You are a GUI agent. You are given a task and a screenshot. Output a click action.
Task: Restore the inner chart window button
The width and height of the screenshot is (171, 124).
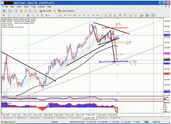(166, 7)
